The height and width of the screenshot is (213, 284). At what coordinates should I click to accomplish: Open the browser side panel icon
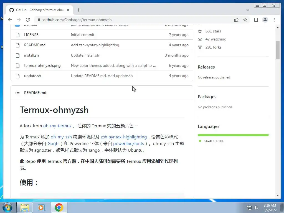click(256, 20)
